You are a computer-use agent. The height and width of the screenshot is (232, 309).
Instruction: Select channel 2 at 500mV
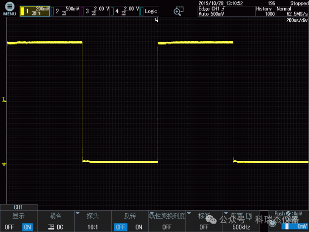point(65,11)
